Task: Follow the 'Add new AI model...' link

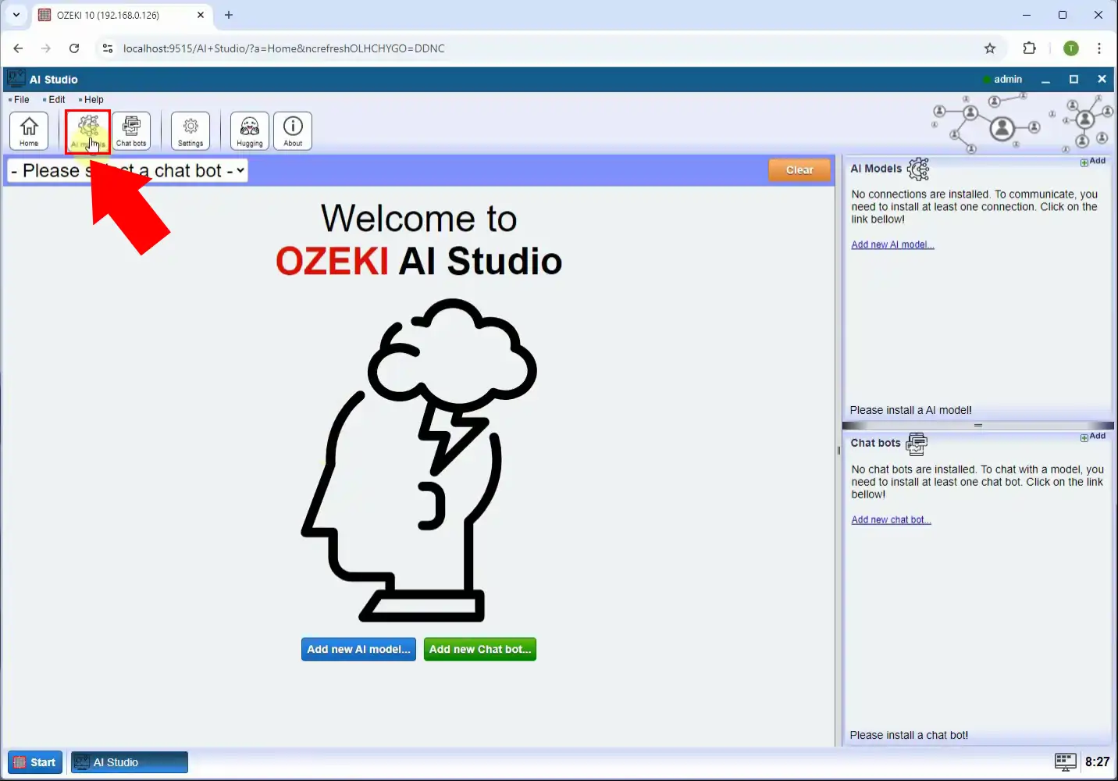Action: pos(892,244)
